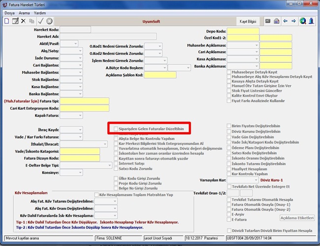Screen dimensions: 320x246
Task: Check Muhasebeye Detaylı Kayıt
Action: (229, 72)
